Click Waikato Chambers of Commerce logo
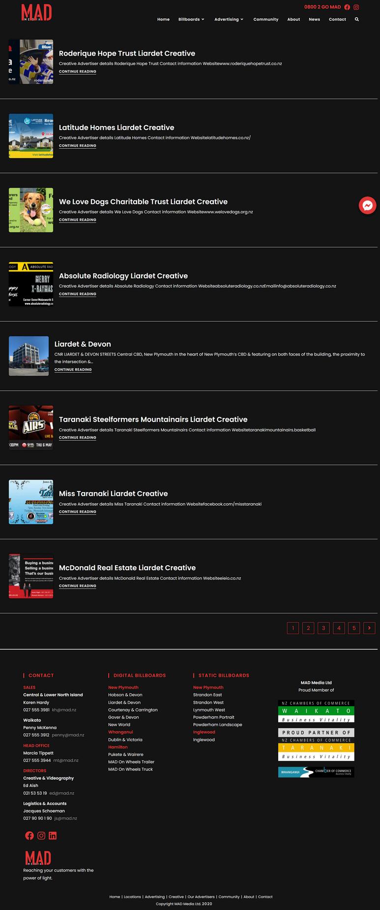 (x=316, y=711)
